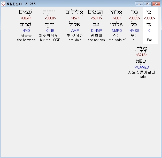Click the Hebrew word above <6213>
Image resolution: width=162 pixels, height=158 pixels.
pyautogui.click(x=141, y=49)
